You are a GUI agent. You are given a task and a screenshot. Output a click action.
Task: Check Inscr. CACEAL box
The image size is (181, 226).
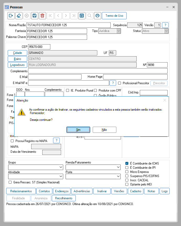pos(127,180)
